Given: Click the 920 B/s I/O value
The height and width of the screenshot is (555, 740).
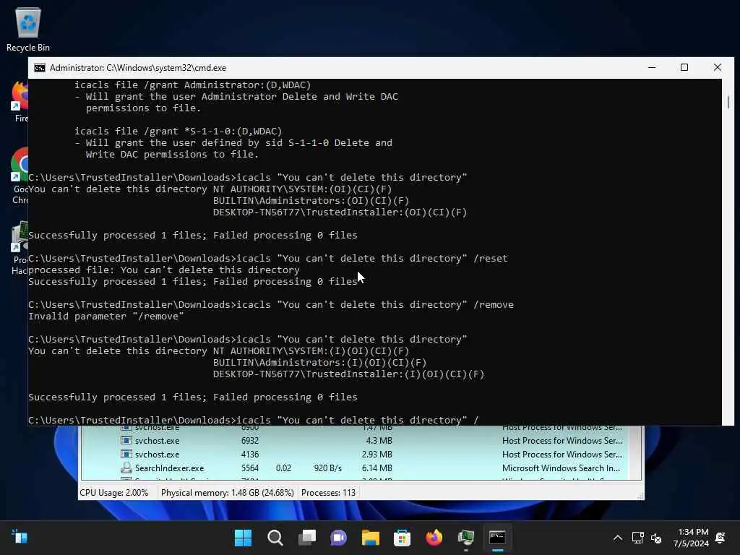Looking at the screenshot, I should (x=328, y=468).
